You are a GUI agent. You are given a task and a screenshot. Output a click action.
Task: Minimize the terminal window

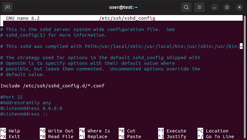(x=214, y=7)
